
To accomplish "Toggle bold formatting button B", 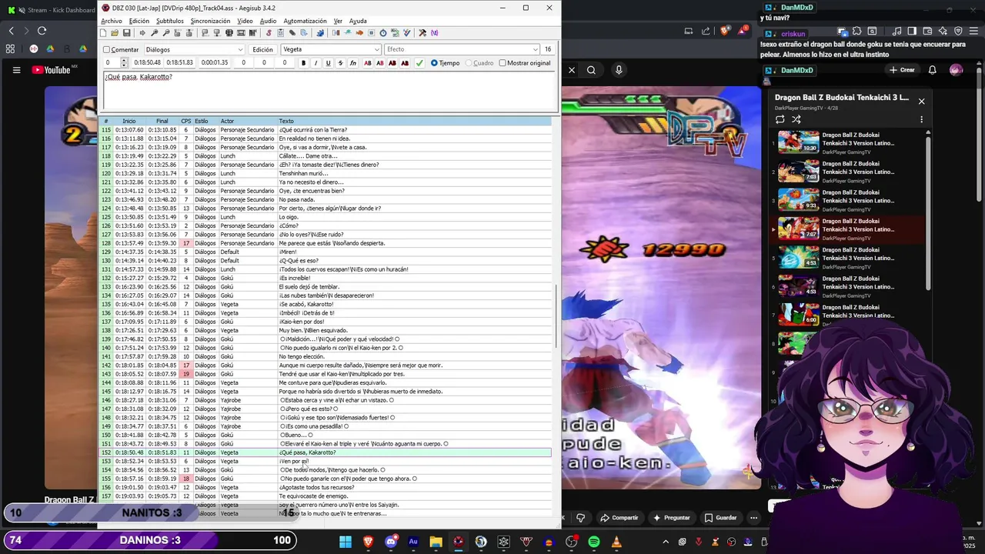I will tap(303, 63).
